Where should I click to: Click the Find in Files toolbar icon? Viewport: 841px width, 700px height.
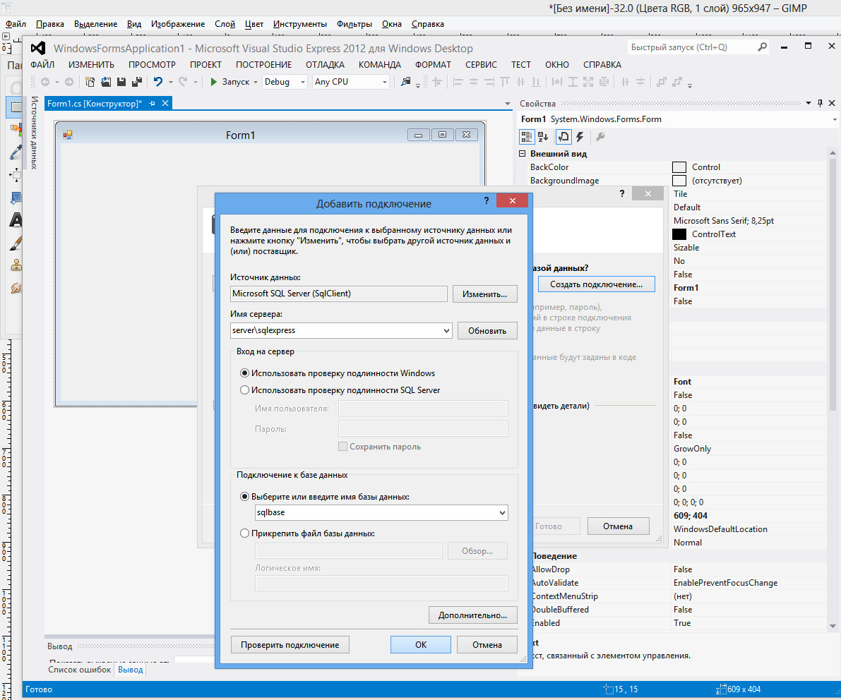pos(406,82)
